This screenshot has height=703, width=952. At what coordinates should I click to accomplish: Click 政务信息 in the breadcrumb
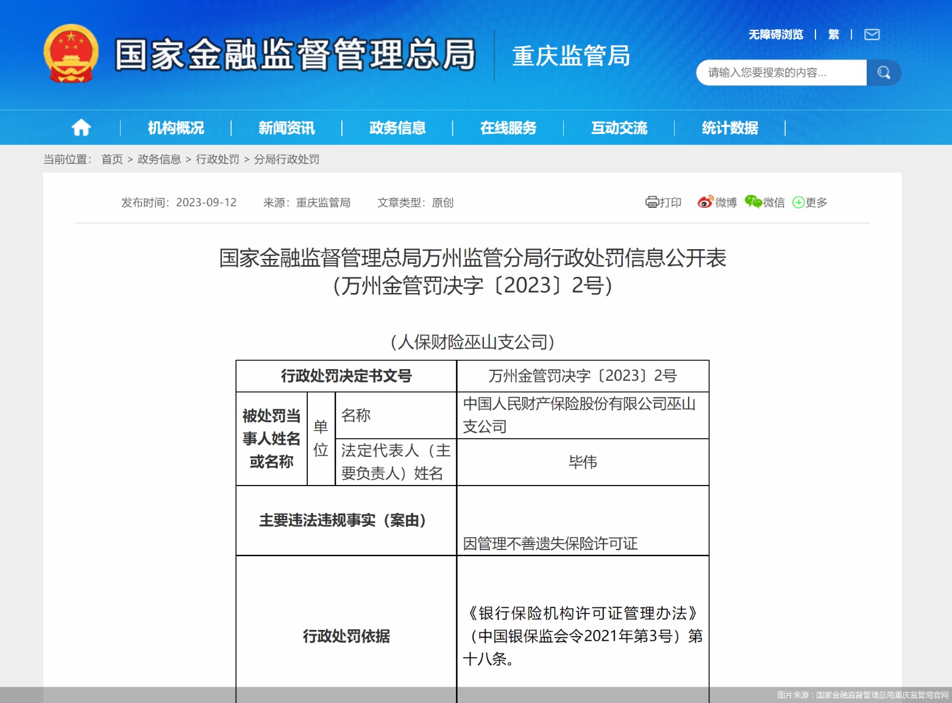(159, 160)
